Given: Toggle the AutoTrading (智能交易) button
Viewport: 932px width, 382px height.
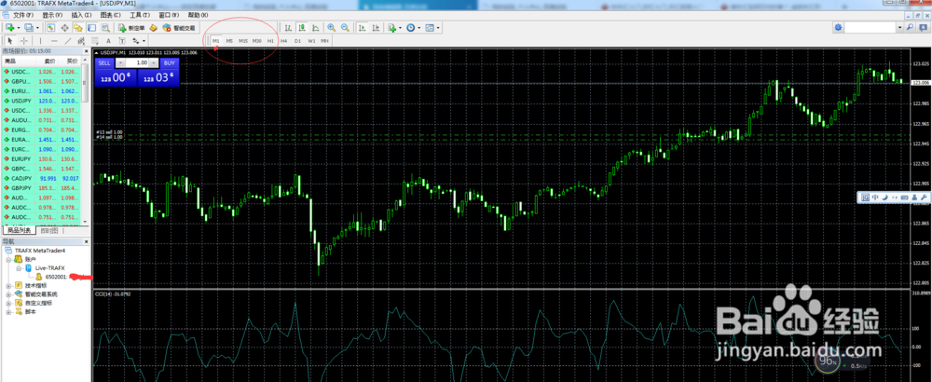Looking at the screenshot, I should click(x=178, y=27).
